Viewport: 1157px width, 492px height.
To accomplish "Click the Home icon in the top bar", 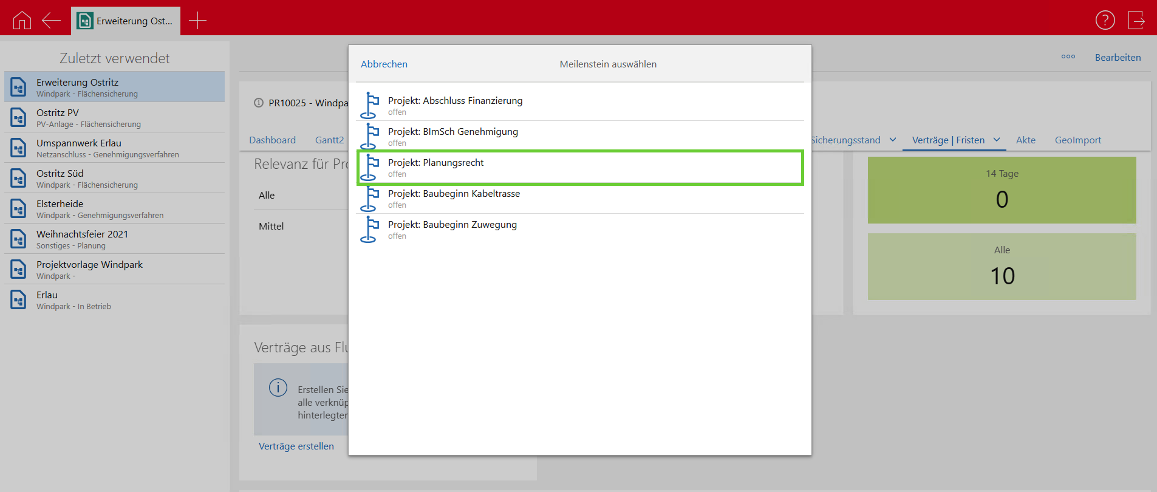I will [22, 21].
